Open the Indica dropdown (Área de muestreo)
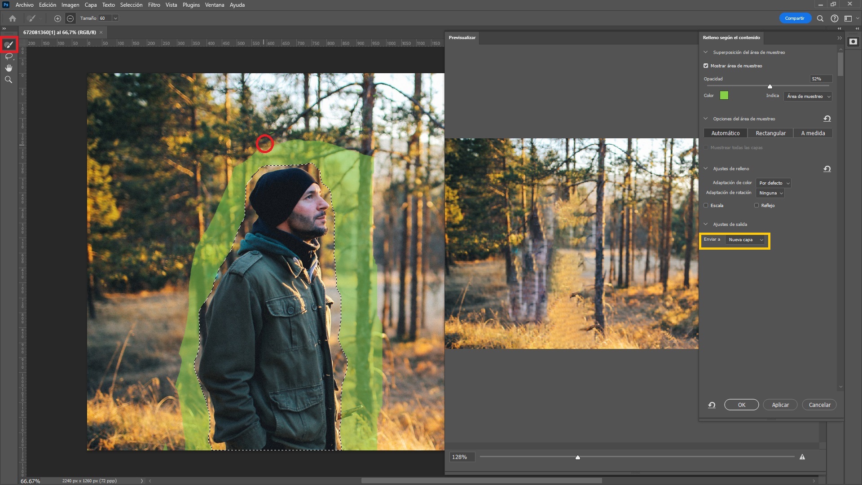Image resolution: width=862 pixels, height=485 pixels. [808, 97]
